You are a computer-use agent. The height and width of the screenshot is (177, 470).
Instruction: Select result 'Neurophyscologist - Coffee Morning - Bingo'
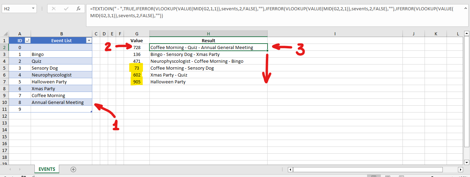[208, 61]
